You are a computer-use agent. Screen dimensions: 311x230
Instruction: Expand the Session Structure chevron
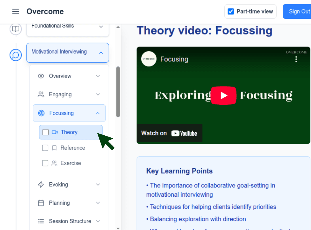[98, 221]
